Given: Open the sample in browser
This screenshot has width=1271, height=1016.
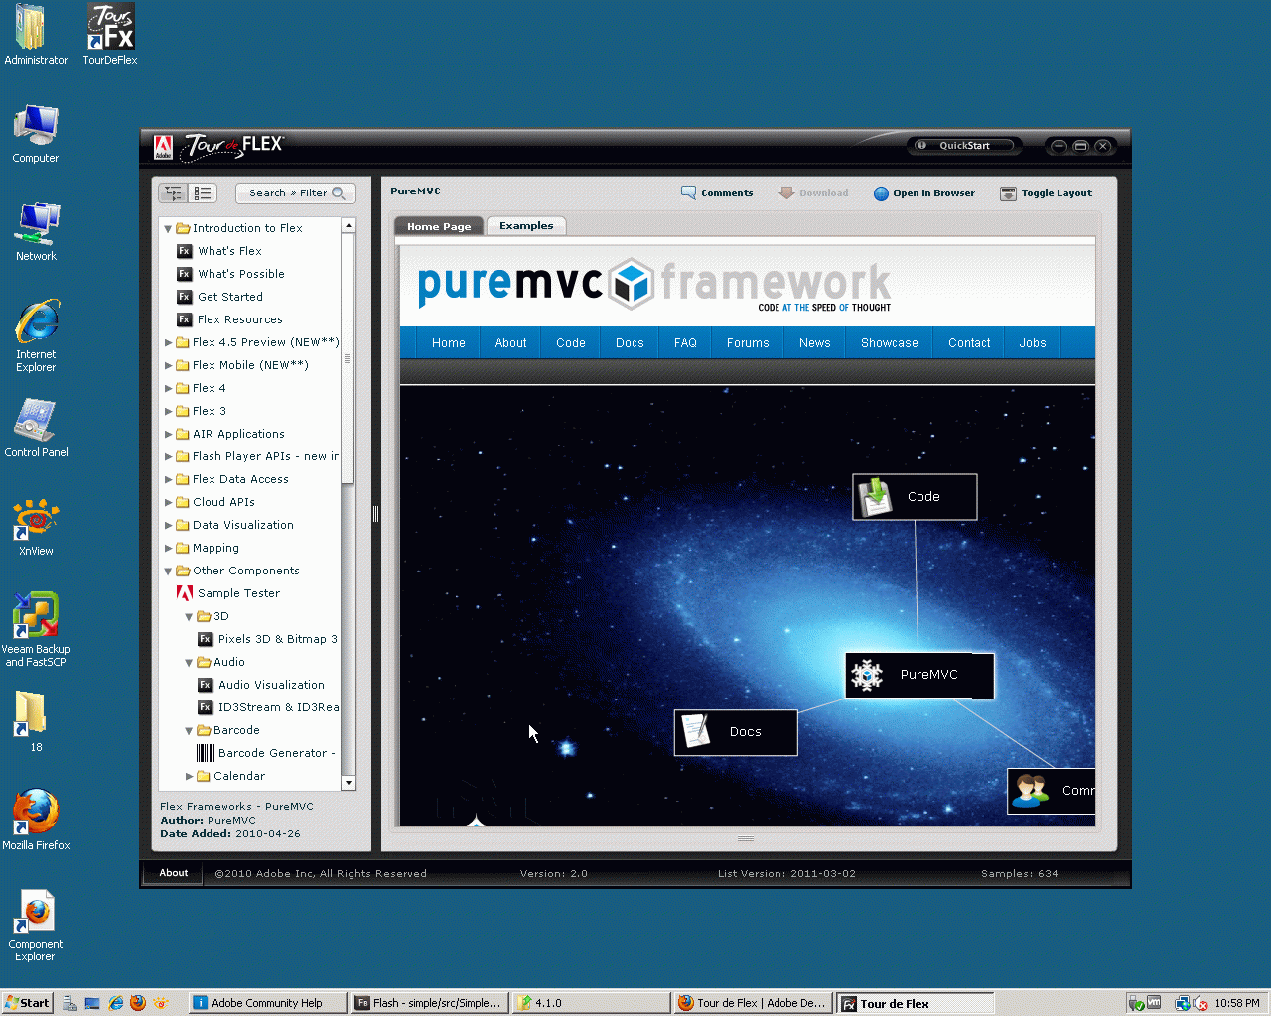Looking at the screenshot, I should pos(923,193).
